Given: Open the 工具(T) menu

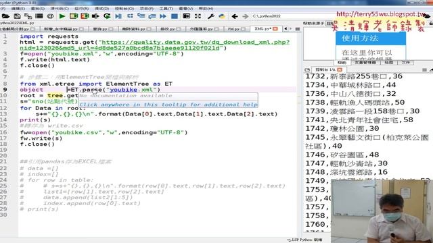Looking at the screenshot, I should 166,9.
